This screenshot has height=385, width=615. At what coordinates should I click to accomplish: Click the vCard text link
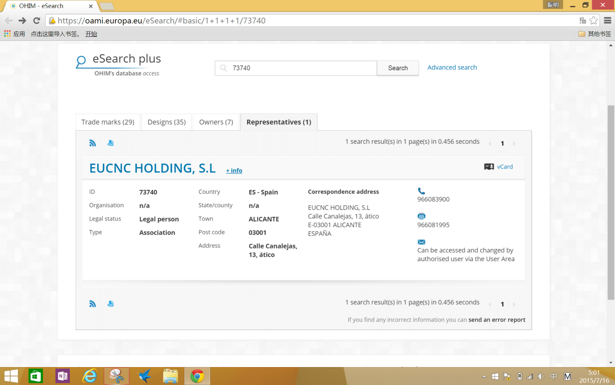tap(505, 167)
